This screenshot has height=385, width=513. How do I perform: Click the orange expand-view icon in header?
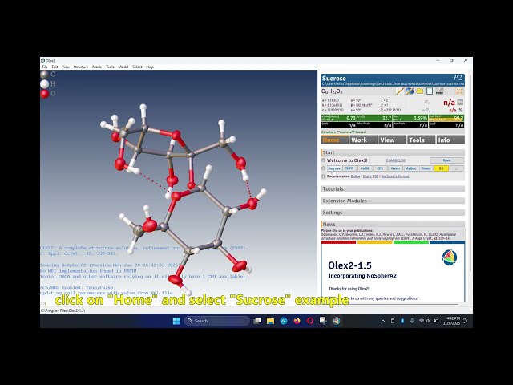coord(459,91)
